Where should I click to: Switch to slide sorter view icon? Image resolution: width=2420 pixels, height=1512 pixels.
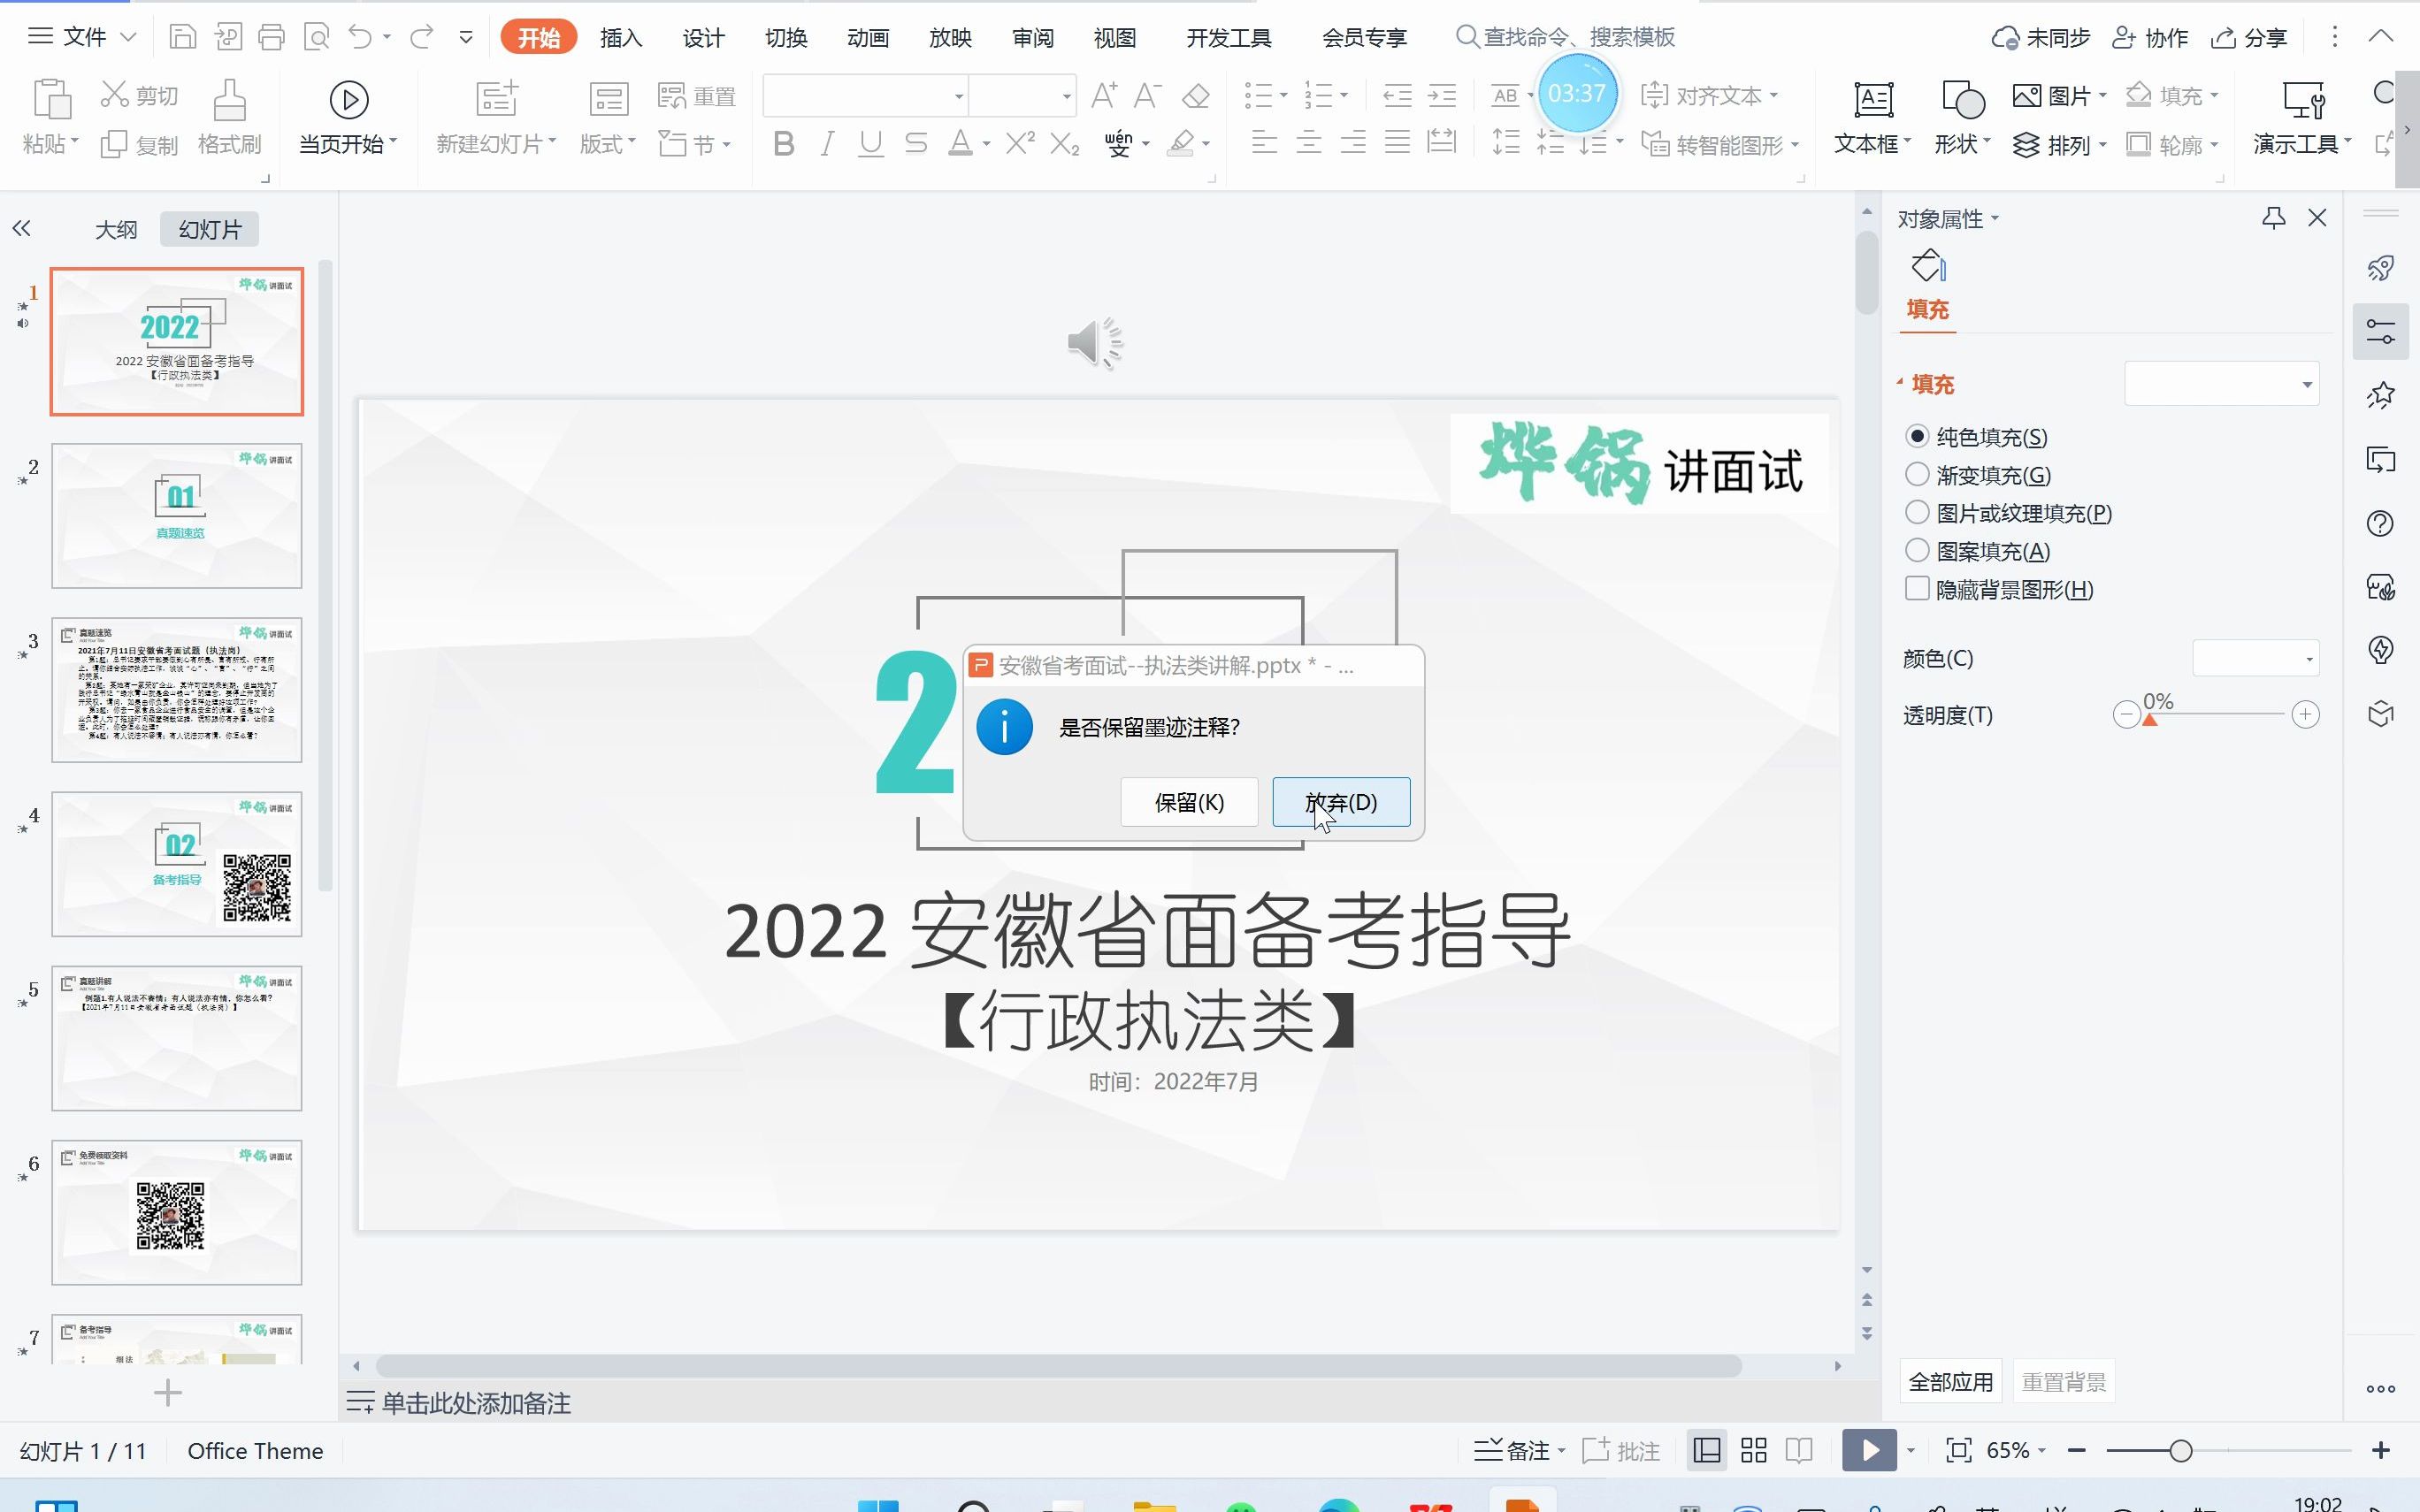coord(1753,1450)
